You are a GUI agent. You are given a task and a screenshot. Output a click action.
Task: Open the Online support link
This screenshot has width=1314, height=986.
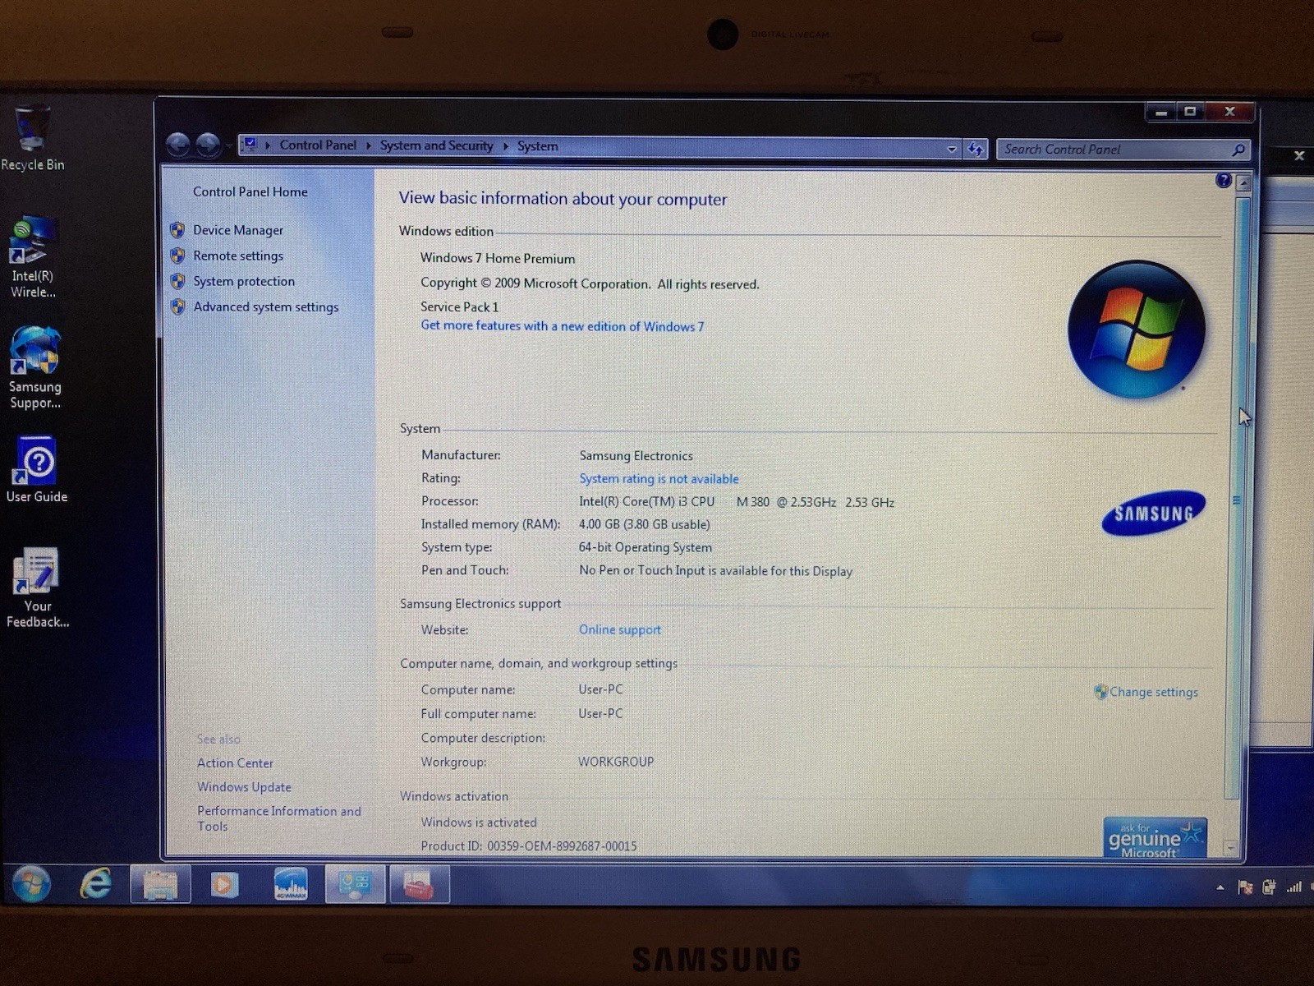click(620, 629)
